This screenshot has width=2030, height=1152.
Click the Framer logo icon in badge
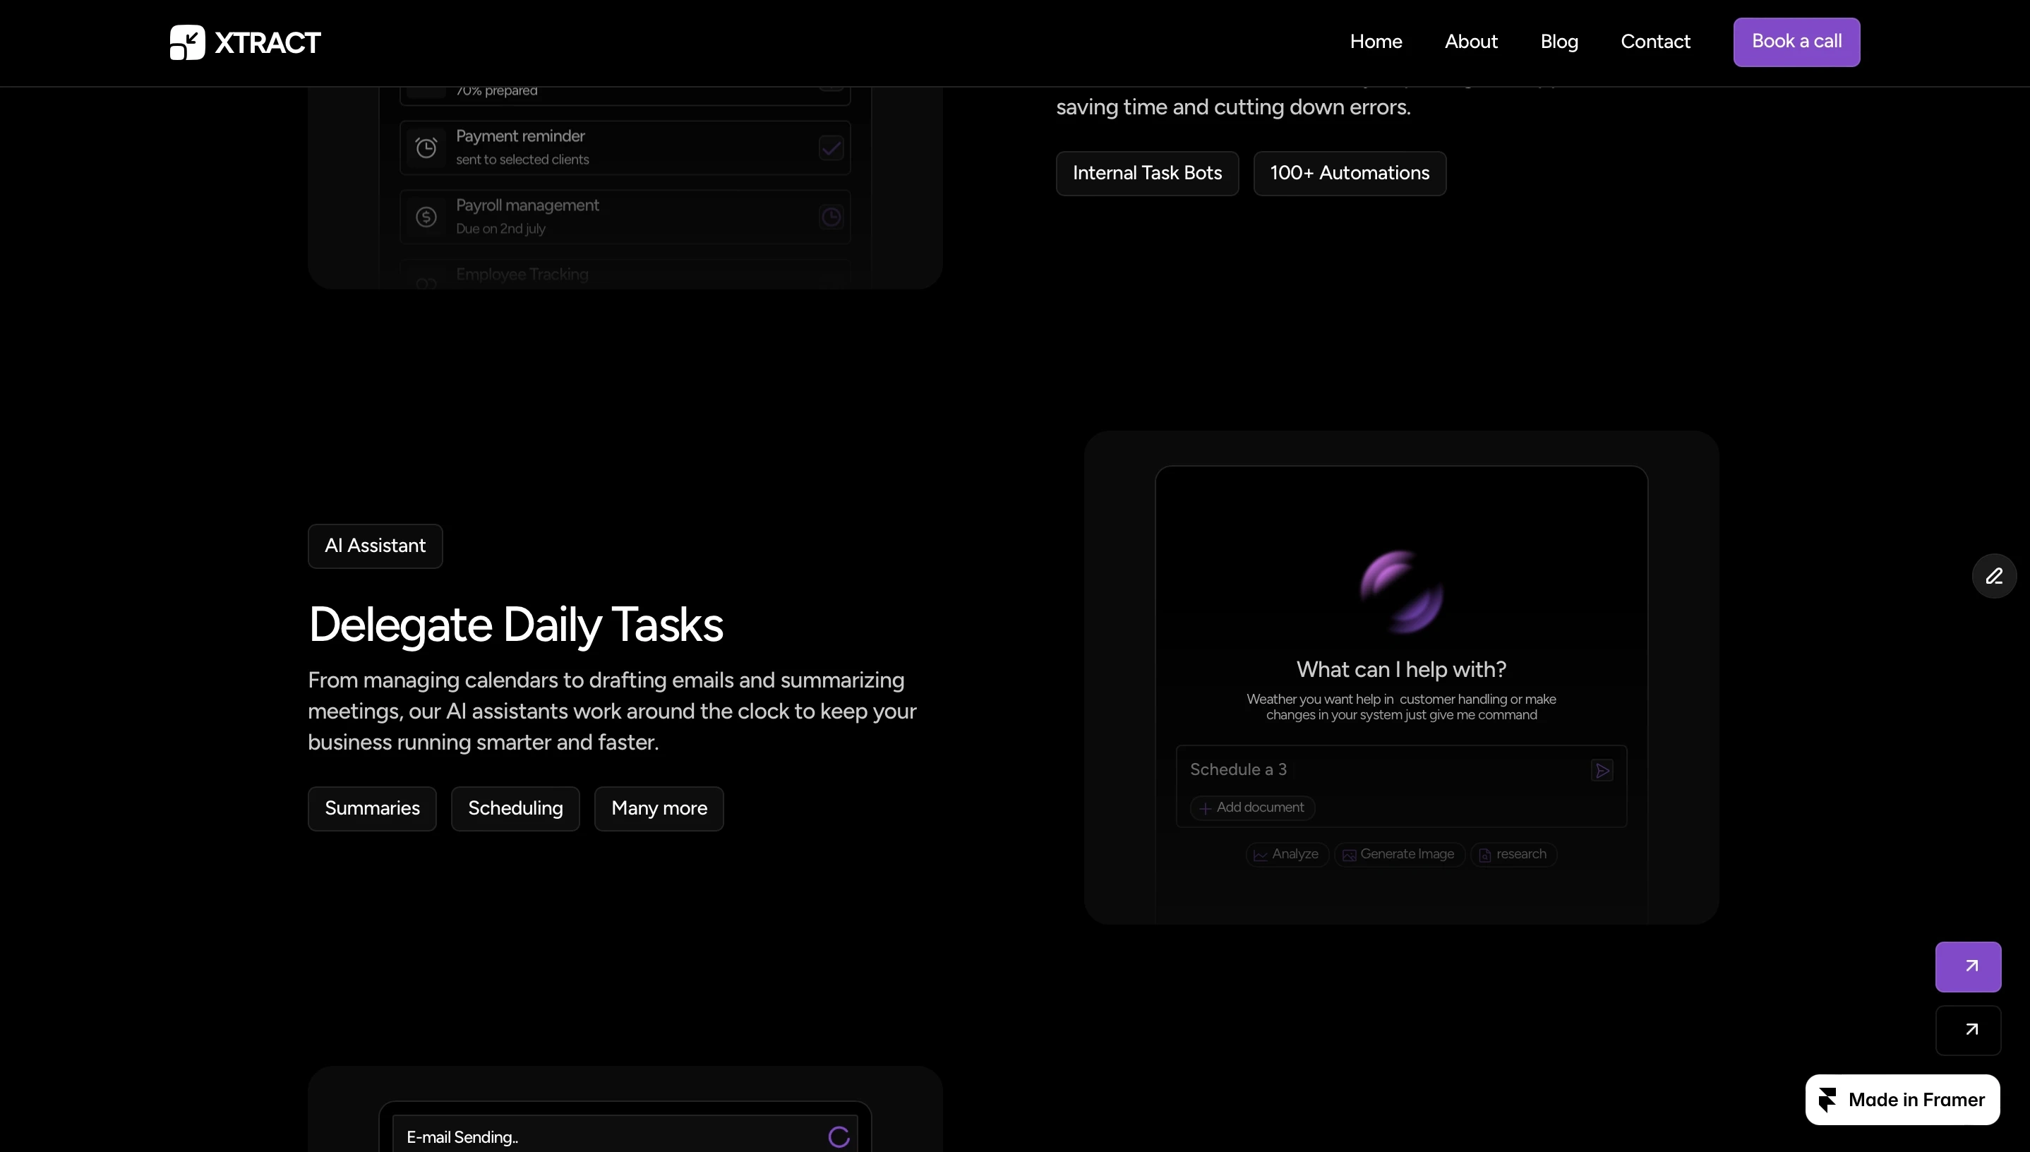1827,1100
